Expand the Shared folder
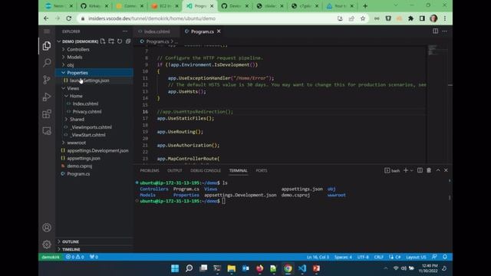 pos(77,120)
